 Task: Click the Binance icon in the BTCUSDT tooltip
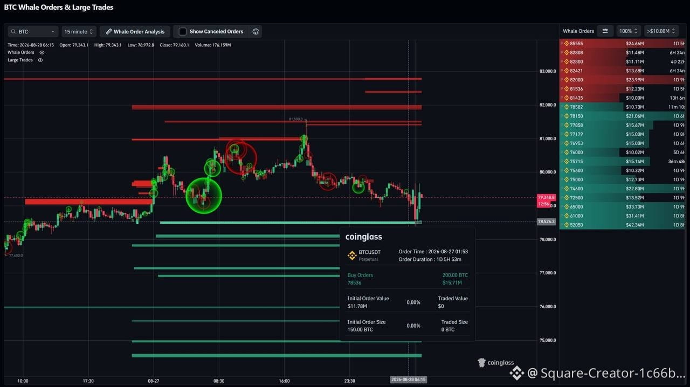[351, 255]
